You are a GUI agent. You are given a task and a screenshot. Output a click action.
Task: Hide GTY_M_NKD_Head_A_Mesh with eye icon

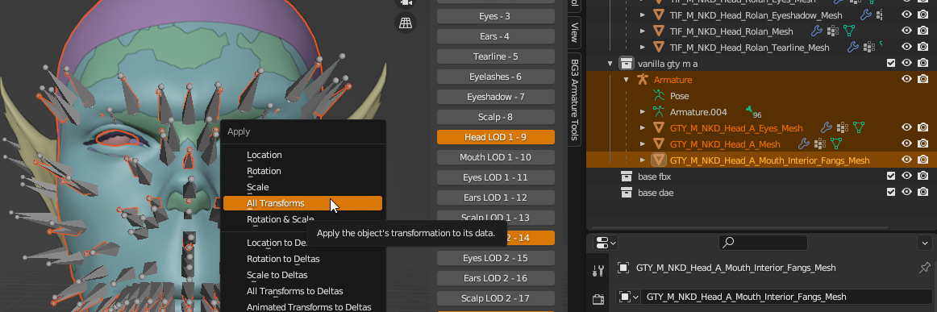906,144
